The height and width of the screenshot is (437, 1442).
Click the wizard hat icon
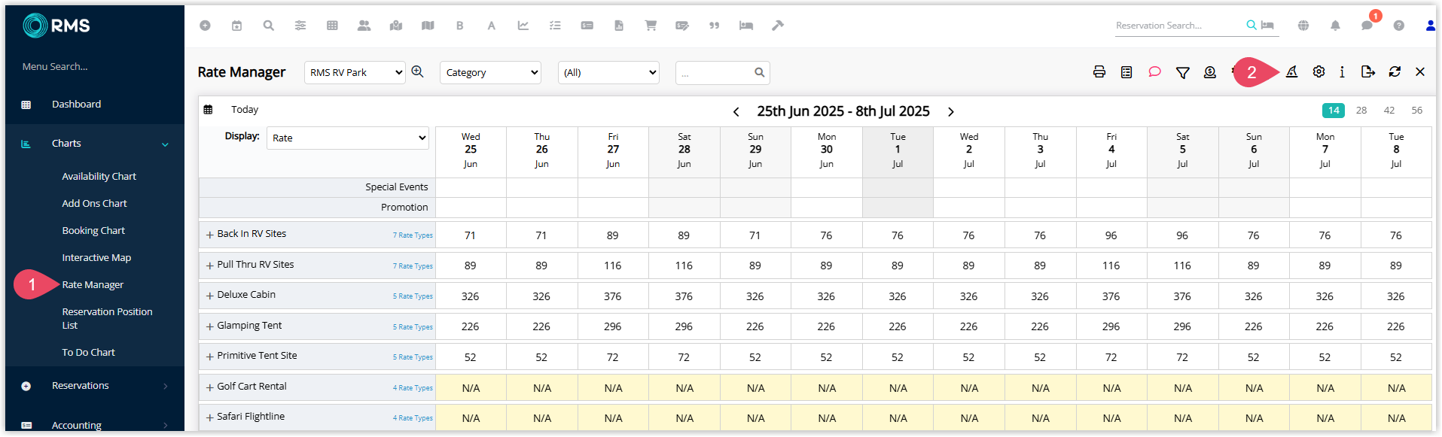[x=1291, y=72]
